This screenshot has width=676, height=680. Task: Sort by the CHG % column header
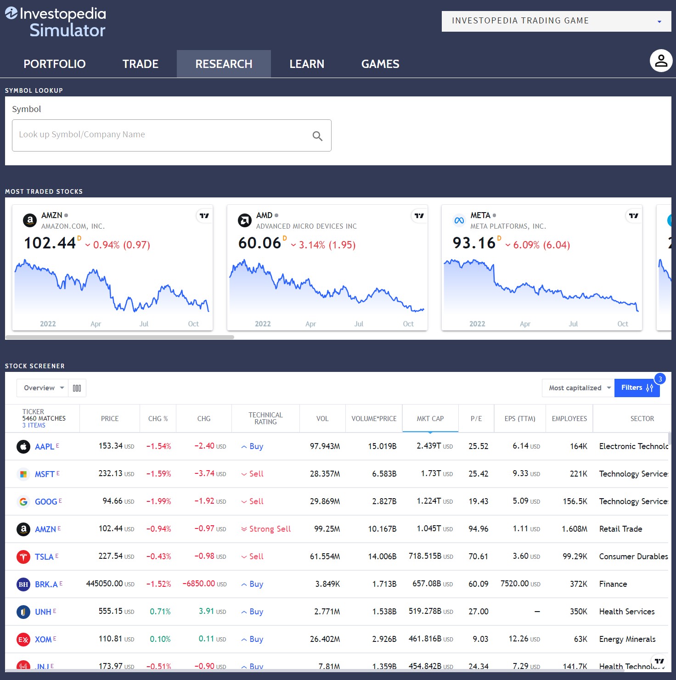[x=158, y=418]
